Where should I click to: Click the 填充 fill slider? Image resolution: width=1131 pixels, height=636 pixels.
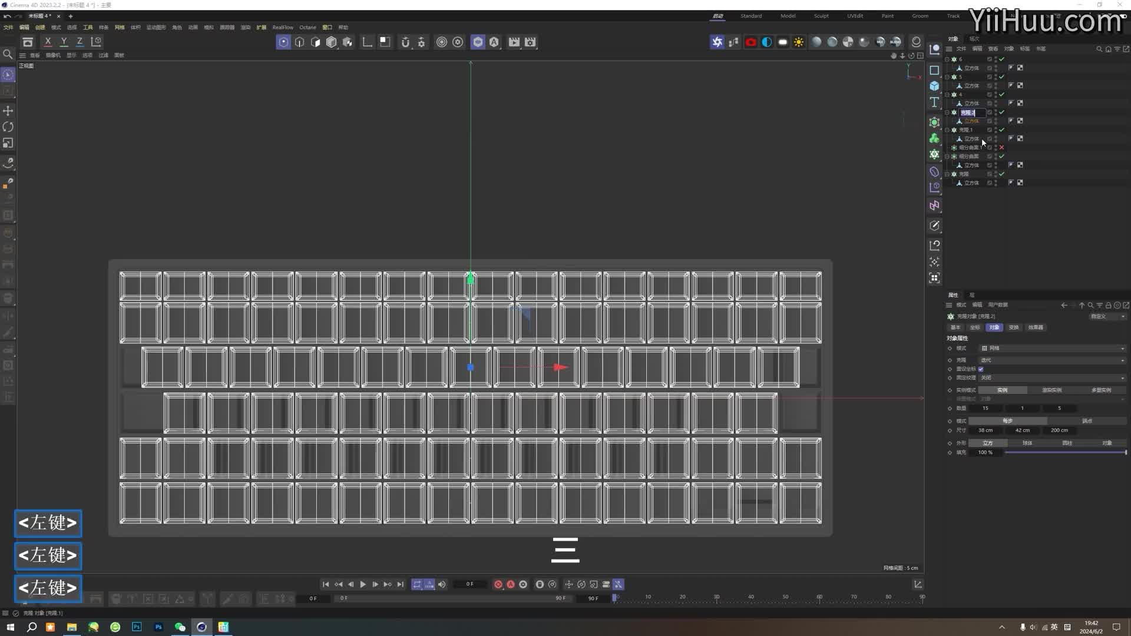(x=1065, y=453)
